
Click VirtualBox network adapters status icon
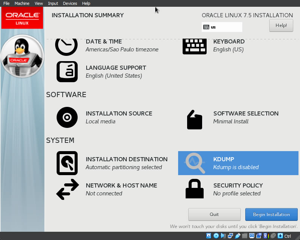[x=231, y=236]
